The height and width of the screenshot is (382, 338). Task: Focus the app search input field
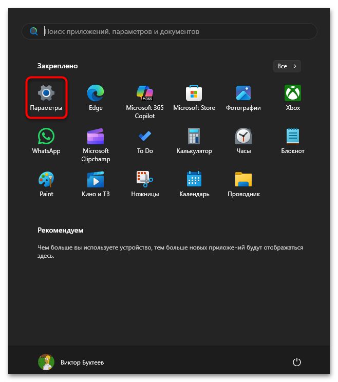tap(170, 31)
